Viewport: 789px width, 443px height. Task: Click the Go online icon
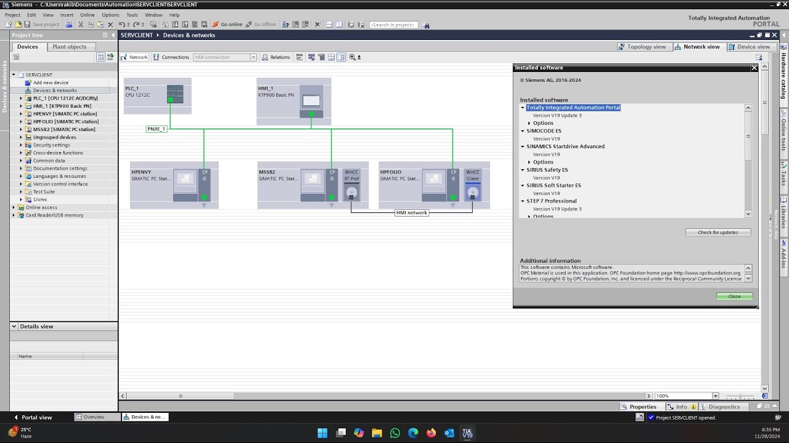click(227, 25)
